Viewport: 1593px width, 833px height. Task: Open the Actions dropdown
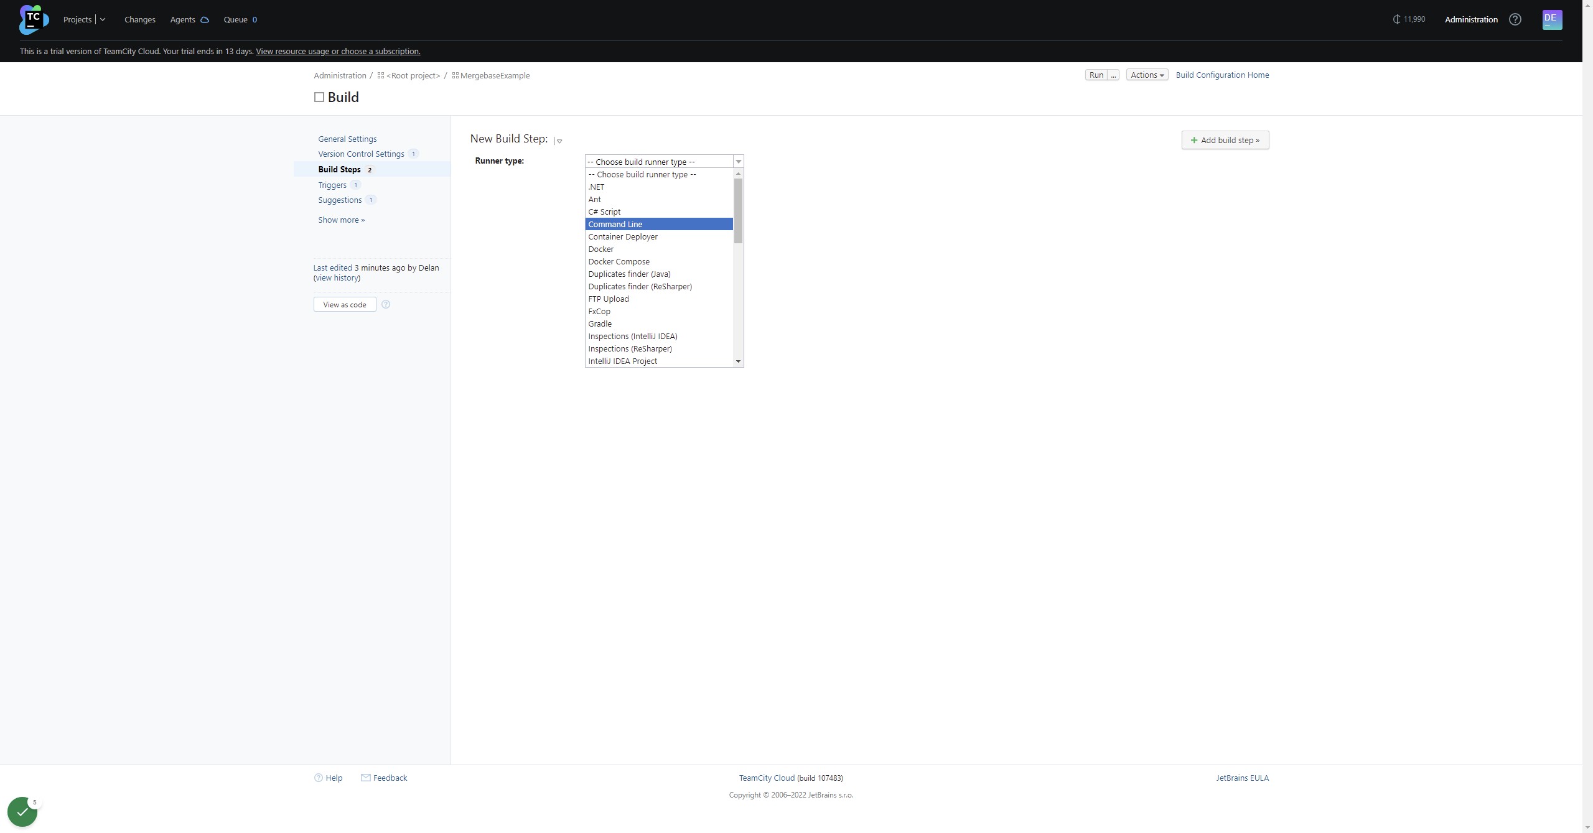(1147, 75)
